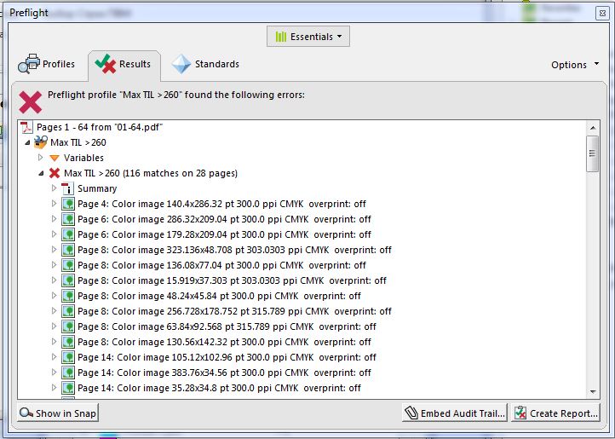615x439 pixels.
Task: Close the Preflight dialog
Action: point(602,13)
